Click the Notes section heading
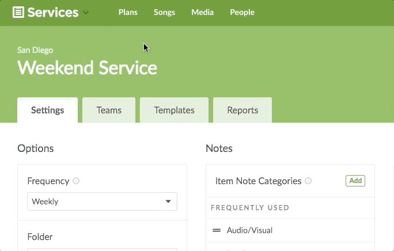Viewport: 394px width, 251px height. (x=219, y=148)
